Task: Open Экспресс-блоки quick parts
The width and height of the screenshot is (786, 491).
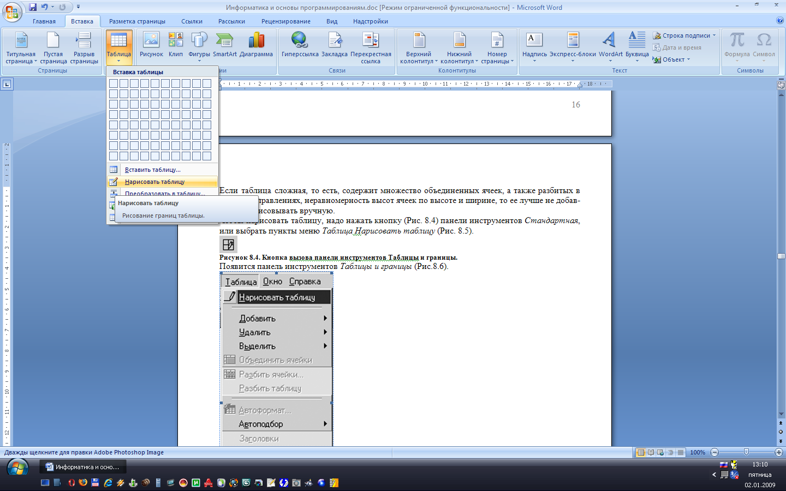Action: pyautogui.click(x=573, y=47)
